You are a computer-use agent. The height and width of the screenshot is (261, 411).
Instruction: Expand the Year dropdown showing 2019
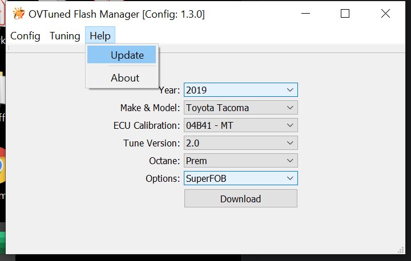click(x=241, y=90)
